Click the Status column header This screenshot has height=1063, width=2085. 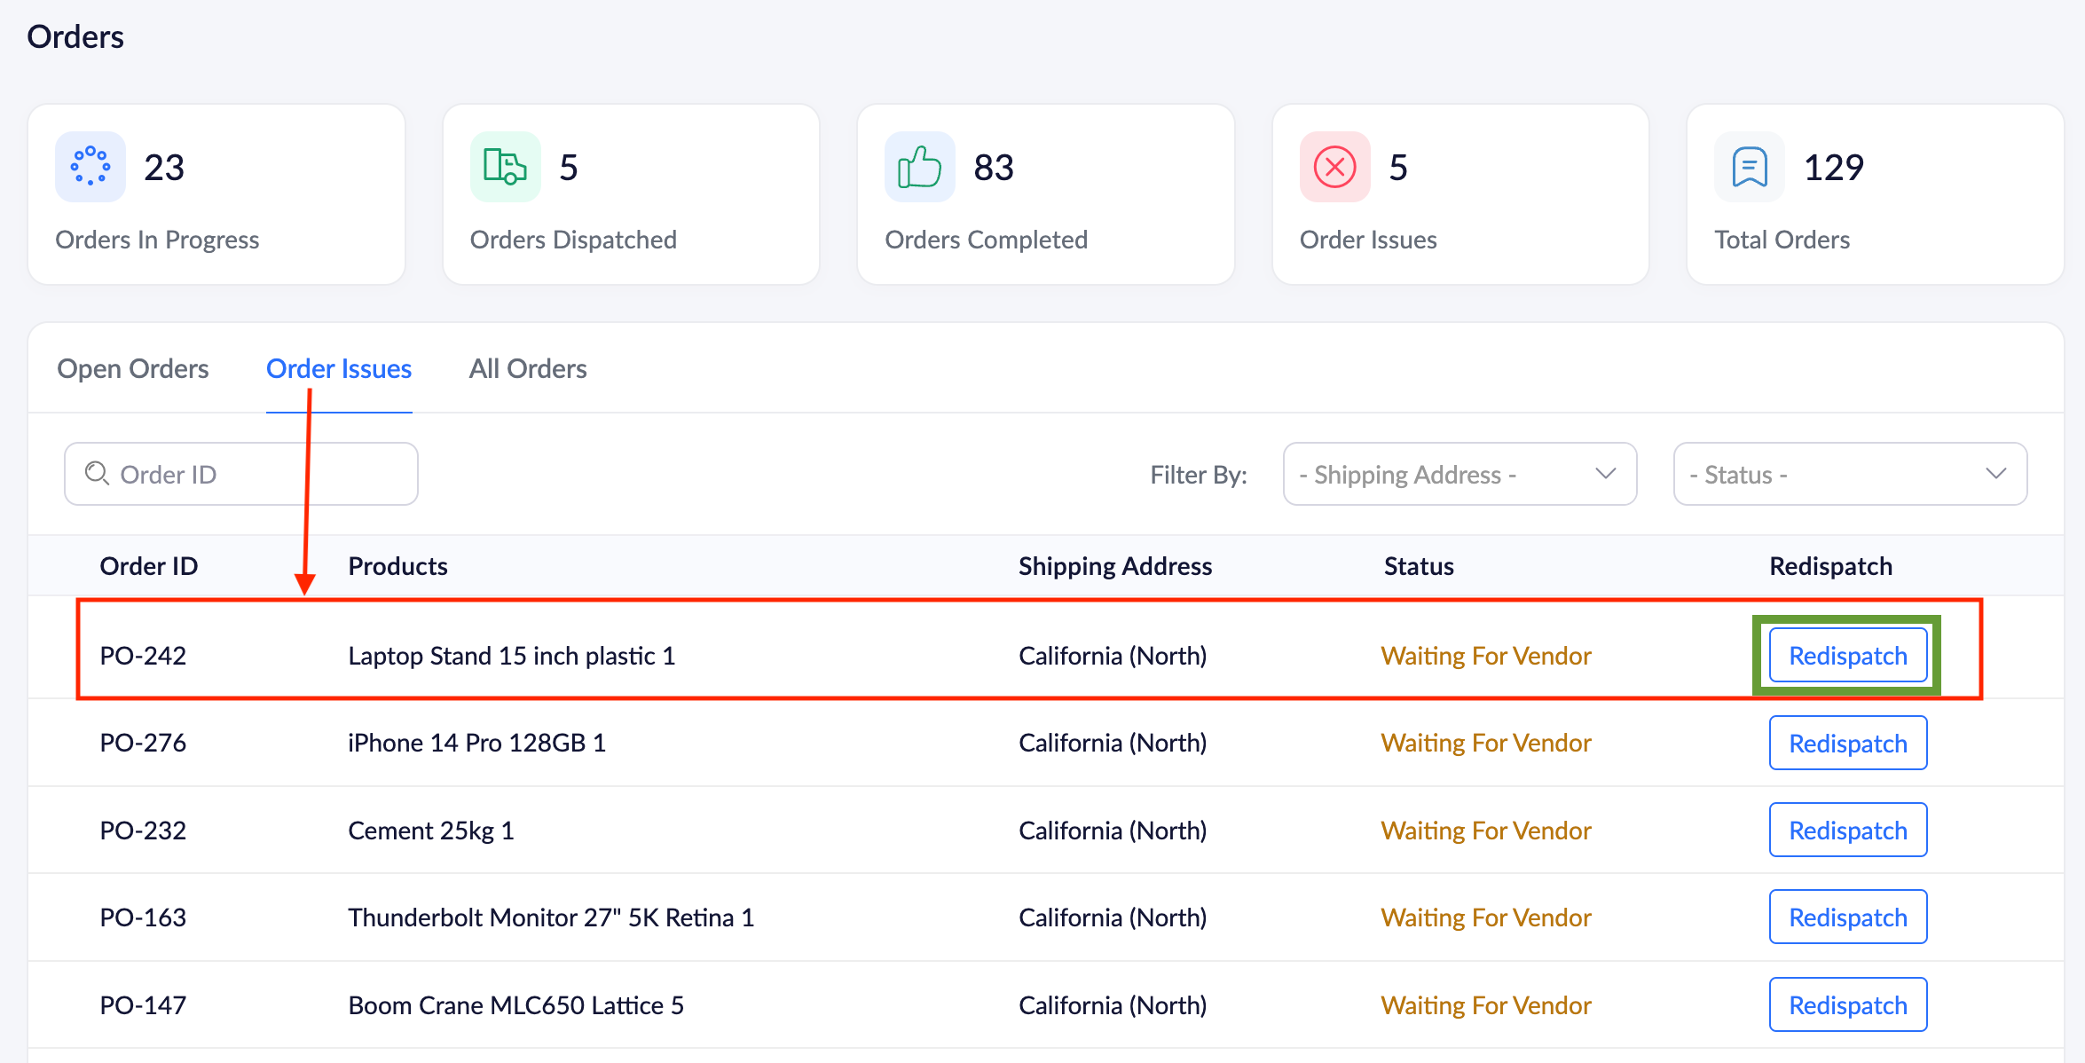click(x=1419, y=566)
